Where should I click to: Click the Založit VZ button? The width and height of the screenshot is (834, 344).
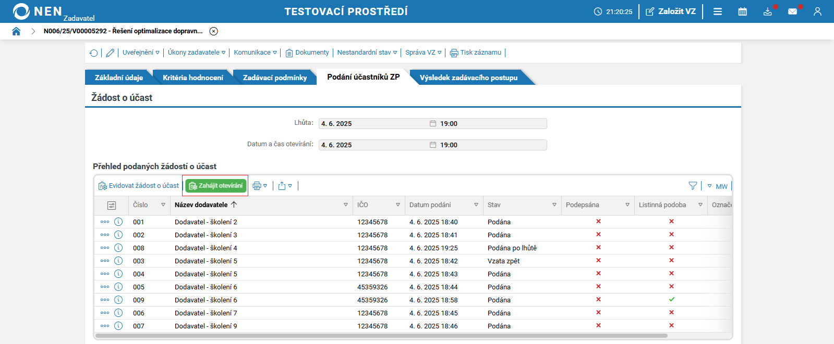point(671,11)
